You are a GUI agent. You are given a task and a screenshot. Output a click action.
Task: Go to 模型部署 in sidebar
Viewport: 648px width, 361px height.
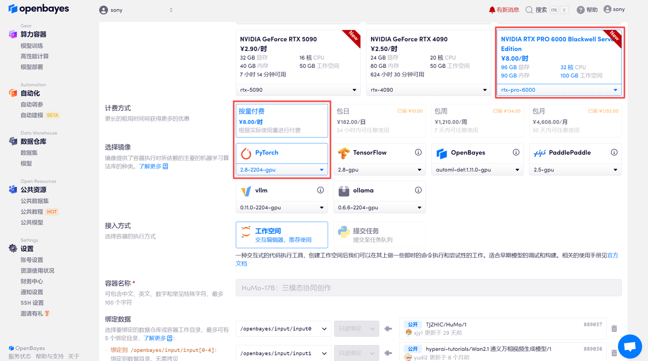point(32,67)
